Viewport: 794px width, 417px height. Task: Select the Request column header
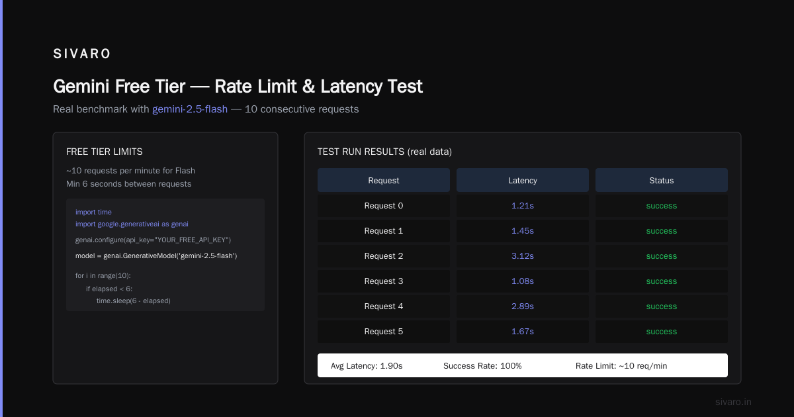click(384, 180)
